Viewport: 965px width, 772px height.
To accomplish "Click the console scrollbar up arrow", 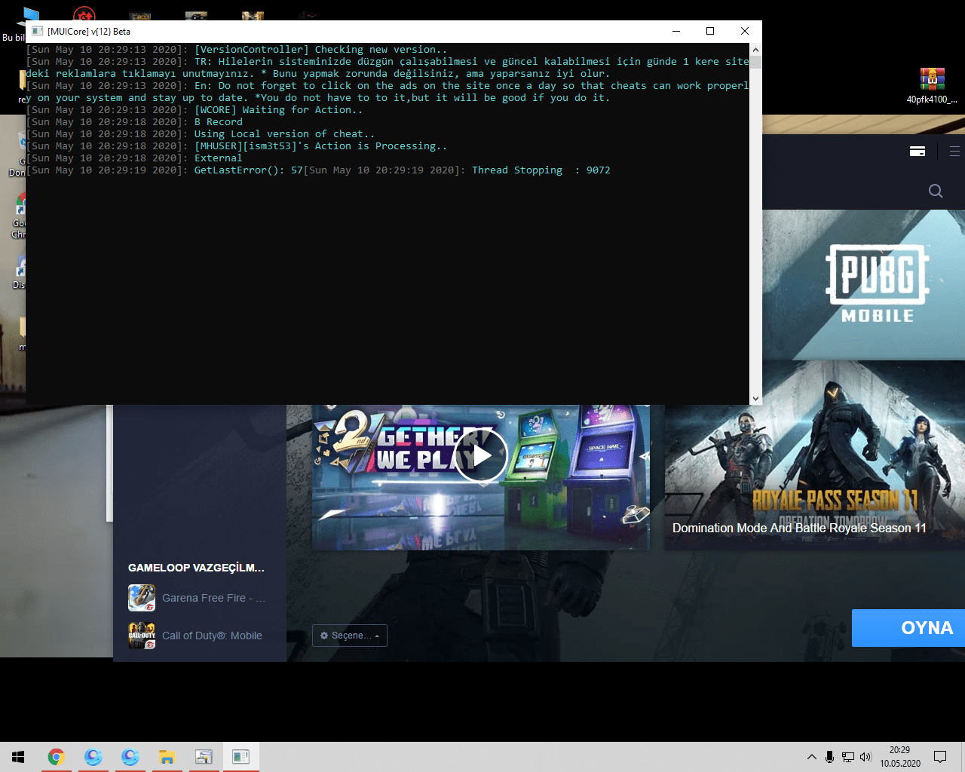I will (x=755, y=49).
